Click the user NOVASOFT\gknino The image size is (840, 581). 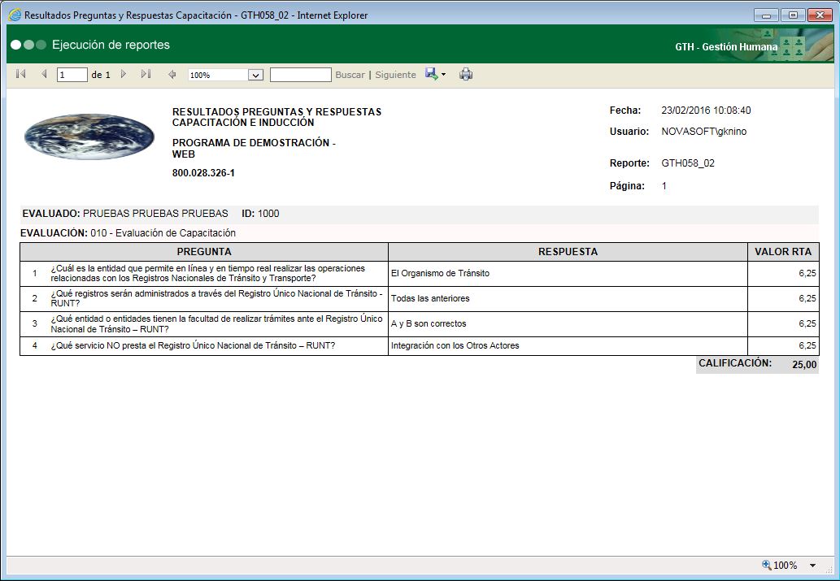(704, 131)
